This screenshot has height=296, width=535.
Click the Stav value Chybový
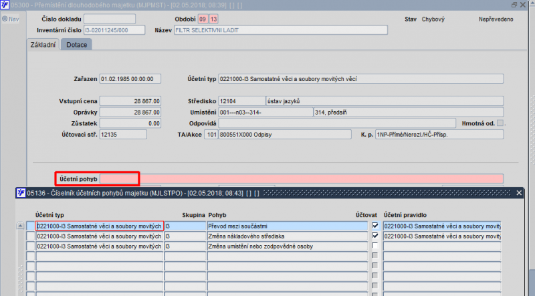433,19
